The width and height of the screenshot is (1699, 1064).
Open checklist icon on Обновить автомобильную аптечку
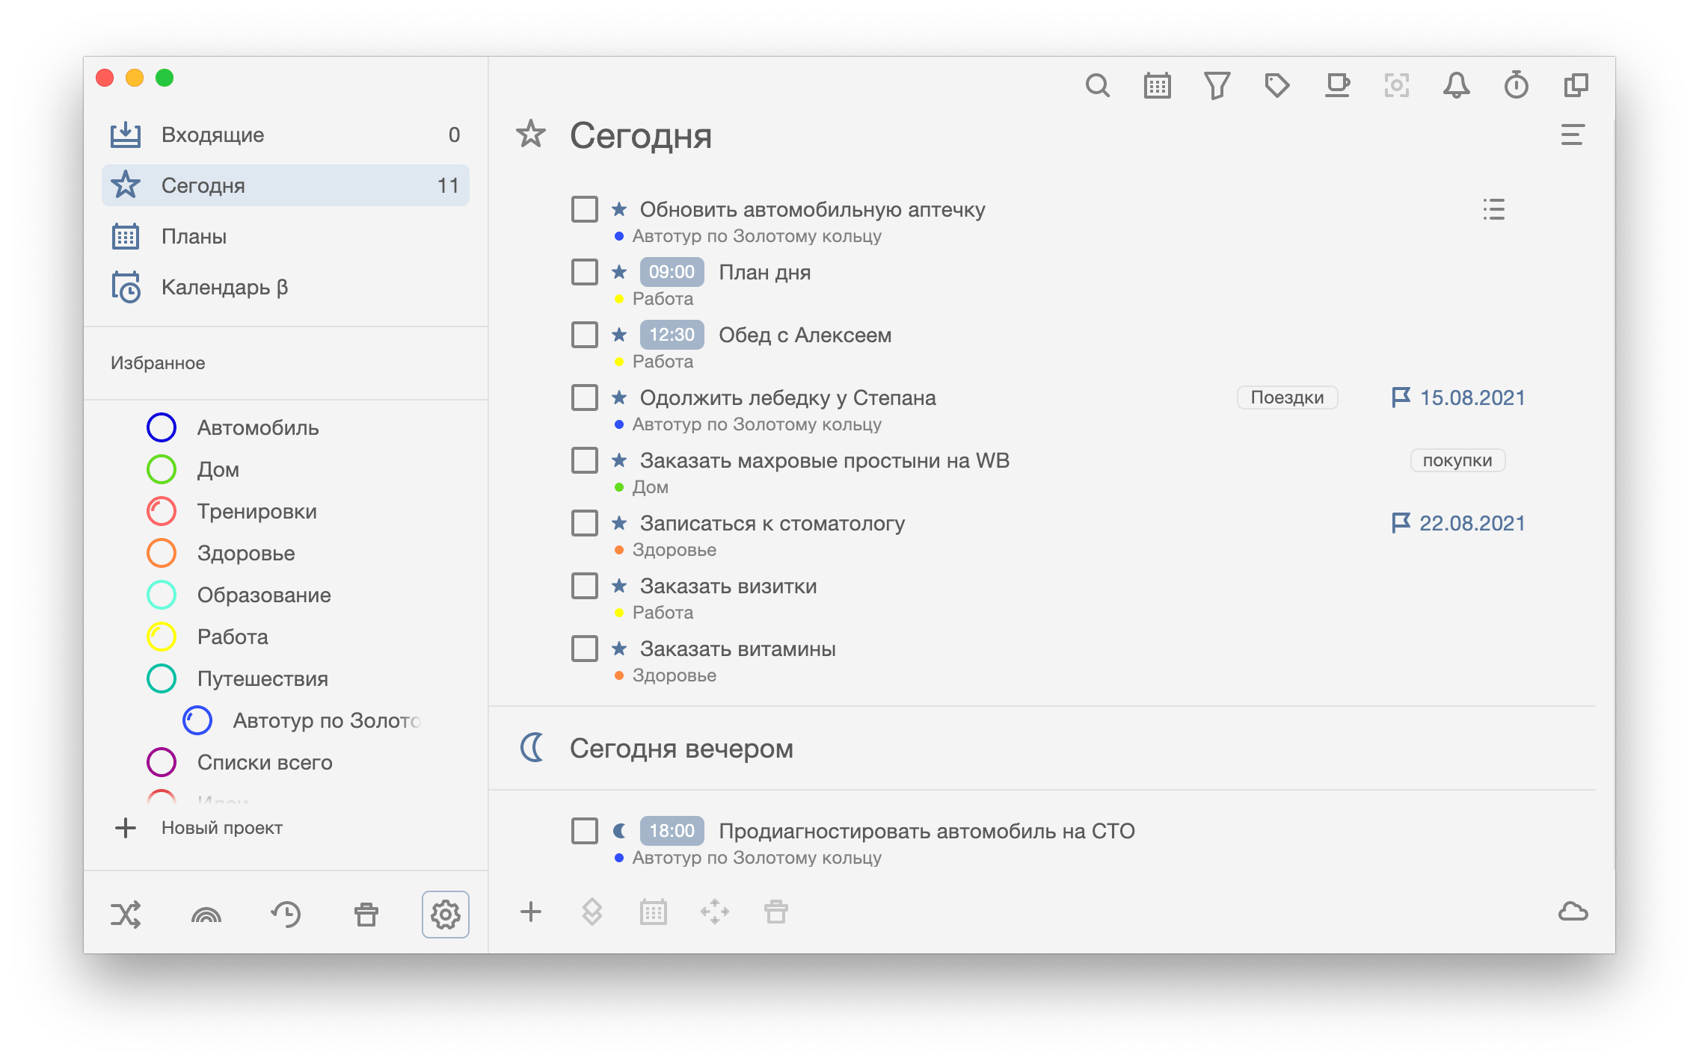pyautogui.click(x=1493, y=209)
